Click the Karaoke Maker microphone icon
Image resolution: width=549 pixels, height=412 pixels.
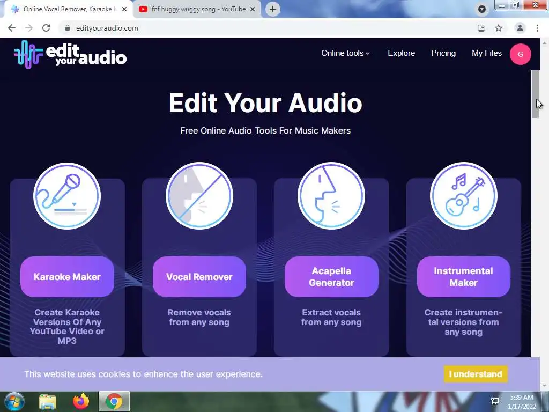point(67,196)
